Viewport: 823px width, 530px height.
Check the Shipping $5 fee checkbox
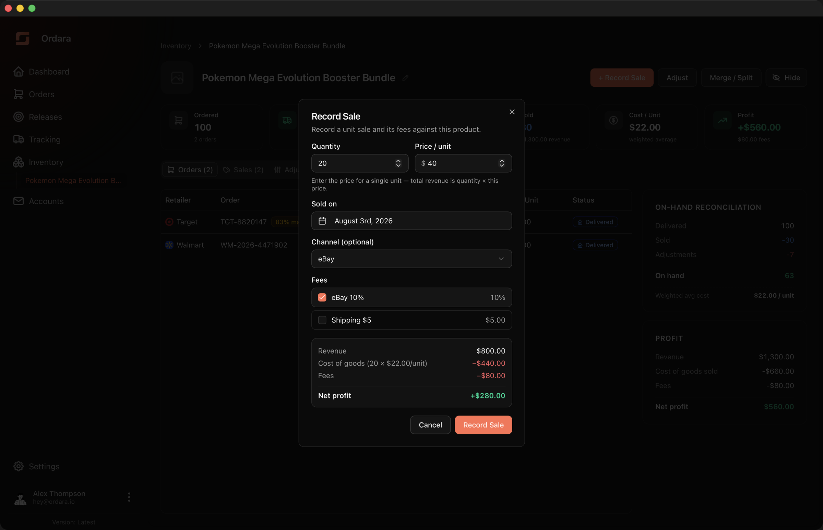point(322,320)
